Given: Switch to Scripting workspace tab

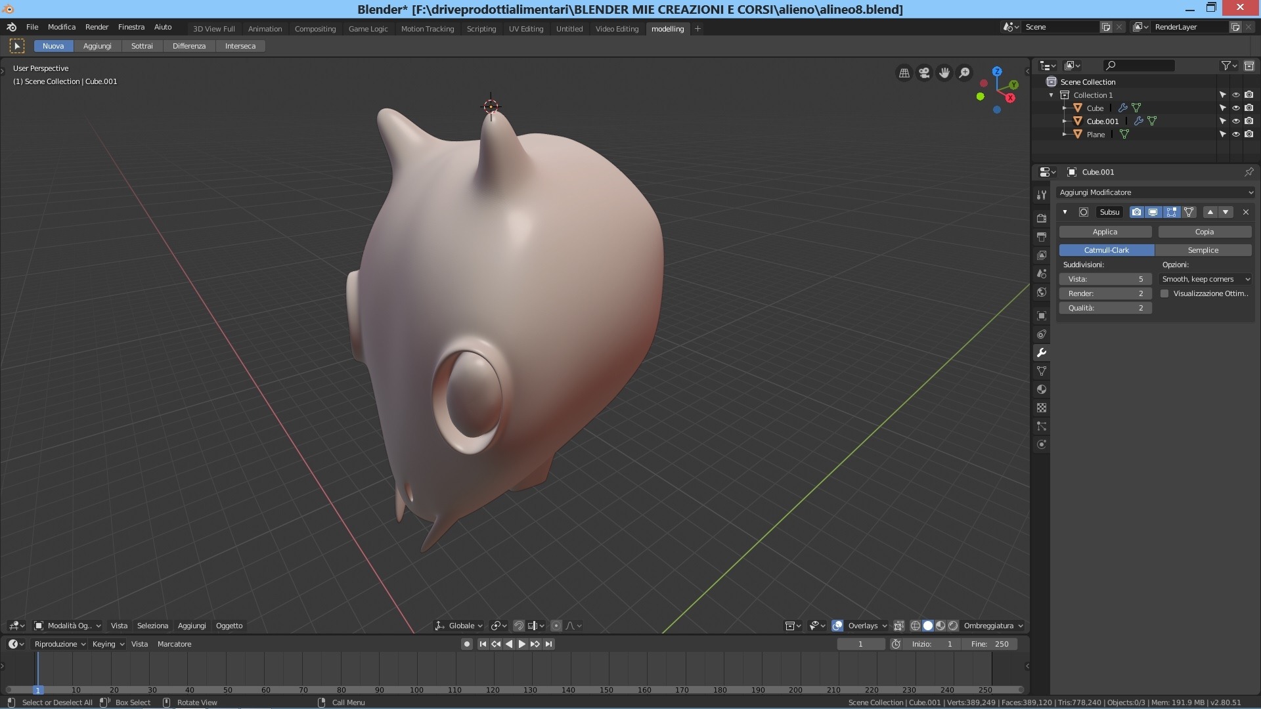Looking at the screenshot, I should click(481, 29).
